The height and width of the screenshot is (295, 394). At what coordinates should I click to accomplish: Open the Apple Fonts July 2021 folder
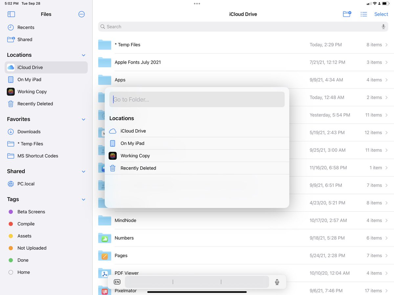[x=243, y=62]
